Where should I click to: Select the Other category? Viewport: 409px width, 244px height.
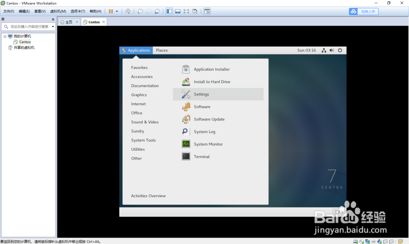137,159
